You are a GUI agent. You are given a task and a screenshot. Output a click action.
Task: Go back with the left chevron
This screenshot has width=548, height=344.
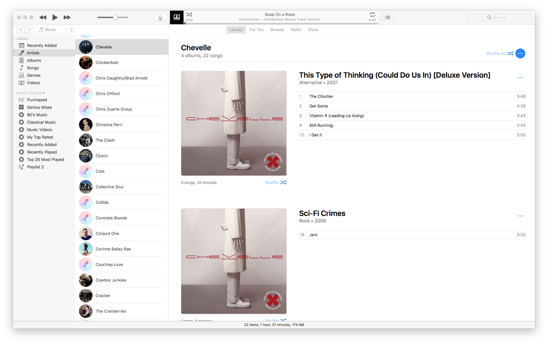(21, 30)
